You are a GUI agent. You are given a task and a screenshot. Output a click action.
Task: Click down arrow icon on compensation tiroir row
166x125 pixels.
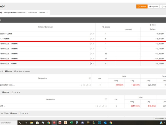81,85
